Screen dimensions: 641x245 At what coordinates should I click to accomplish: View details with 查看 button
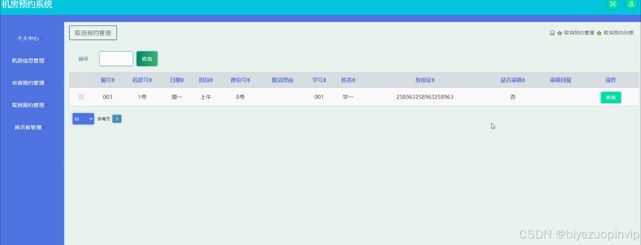click(610, 97)
